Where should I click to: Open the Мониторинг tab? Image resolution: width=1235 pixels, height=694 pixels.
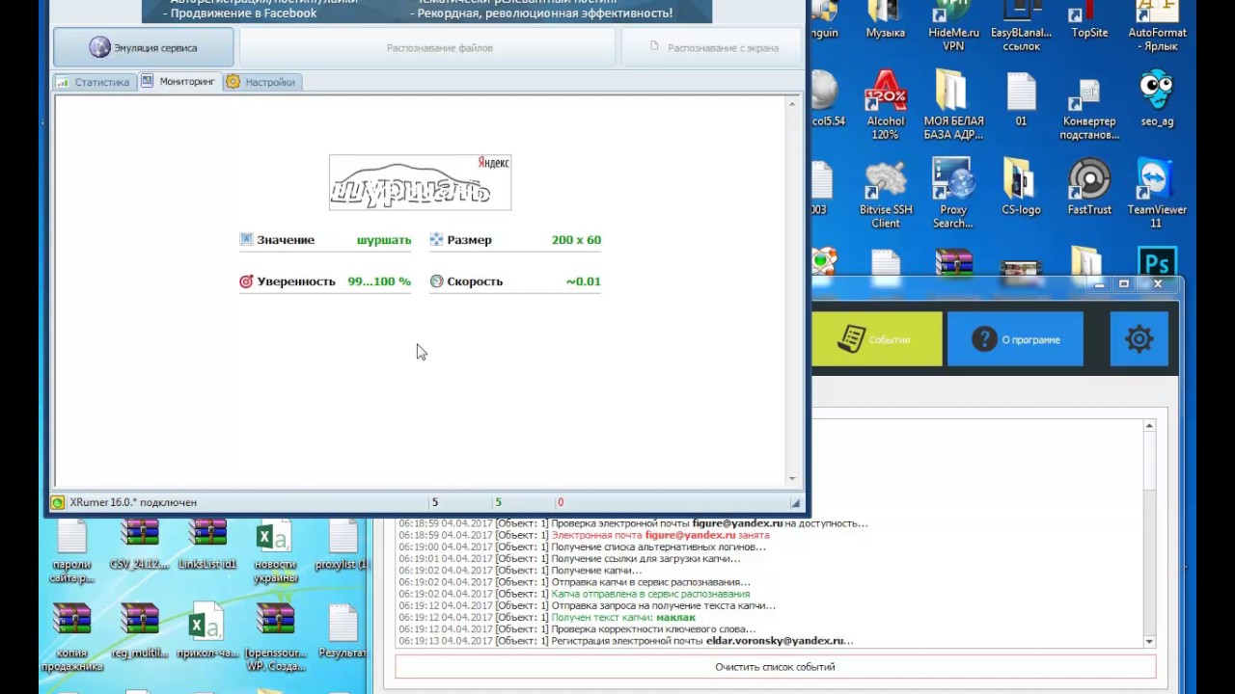coord(179,82)
